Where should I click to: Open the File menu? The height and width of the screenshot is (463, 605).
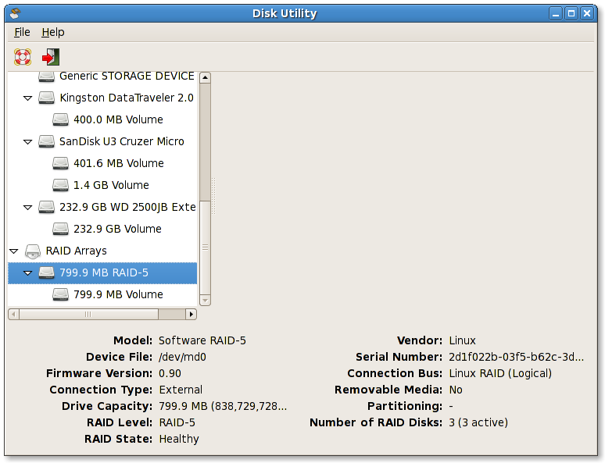[22, 32]
